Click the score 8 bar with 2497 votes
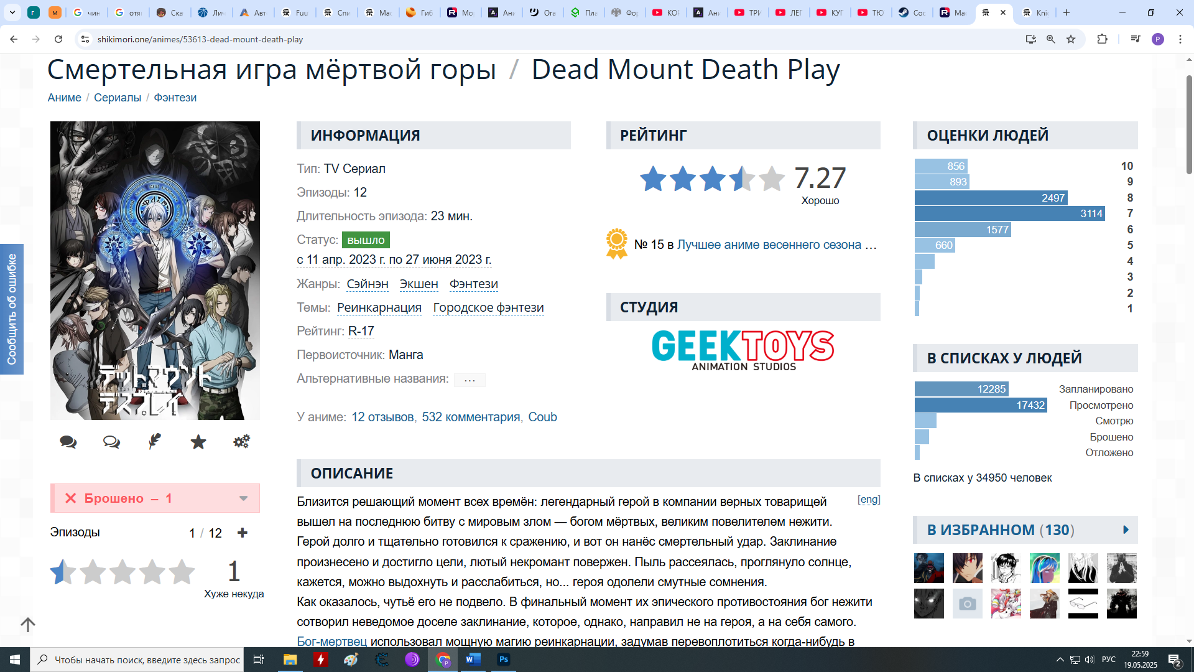This screenshot has height=672, width=1194. click(x=991, y=198)
